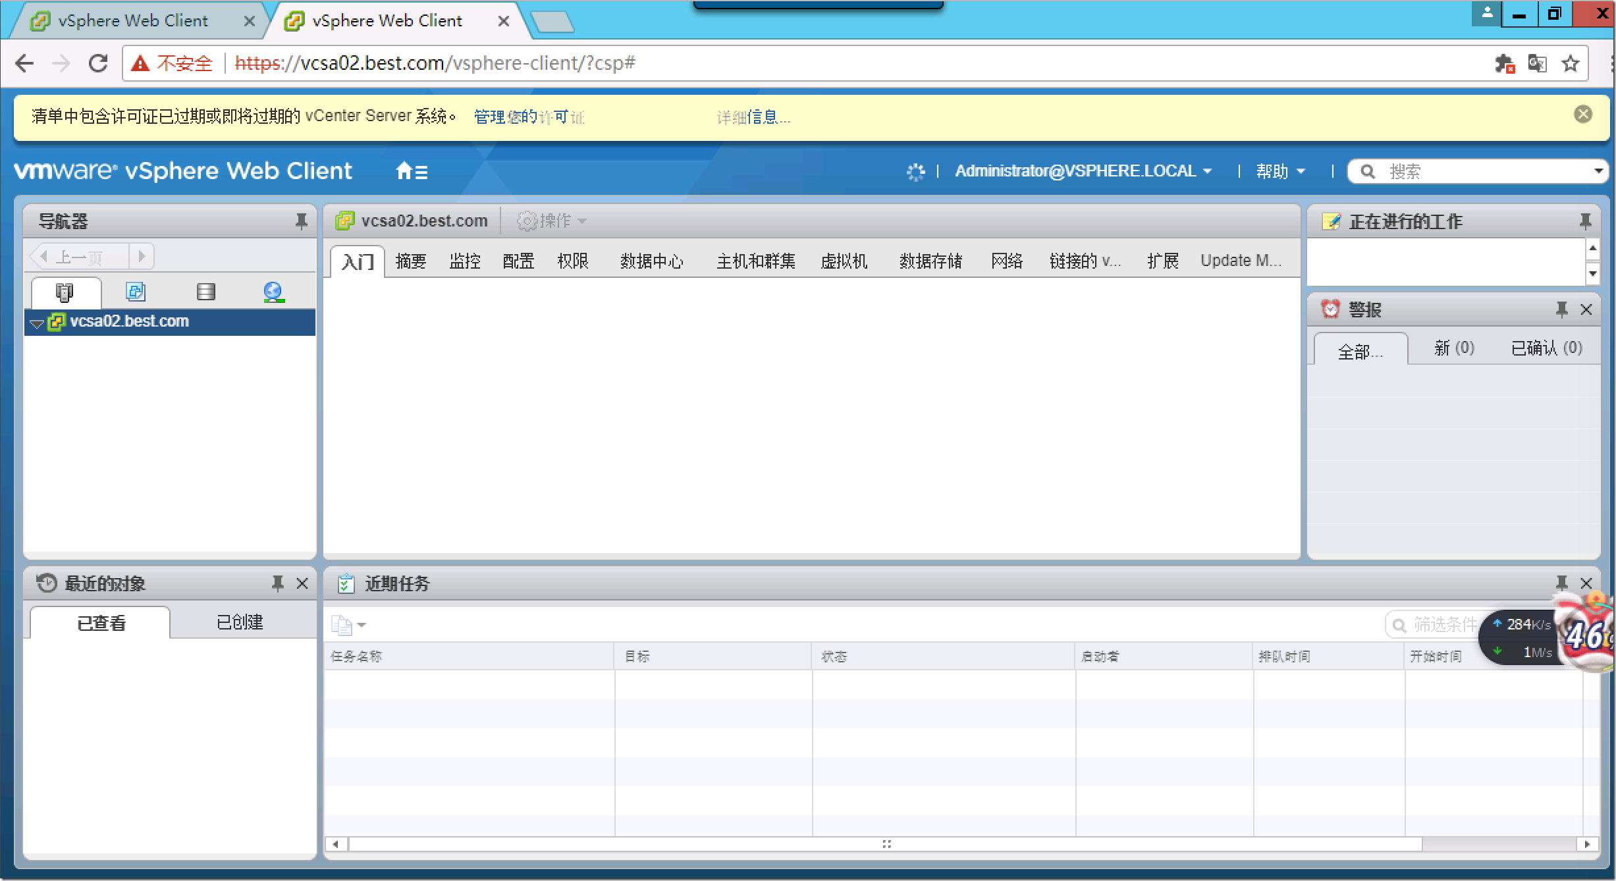Toggle pin on Recent Objects panel
Screen dimensions: 1616x881
pos(277,583)
